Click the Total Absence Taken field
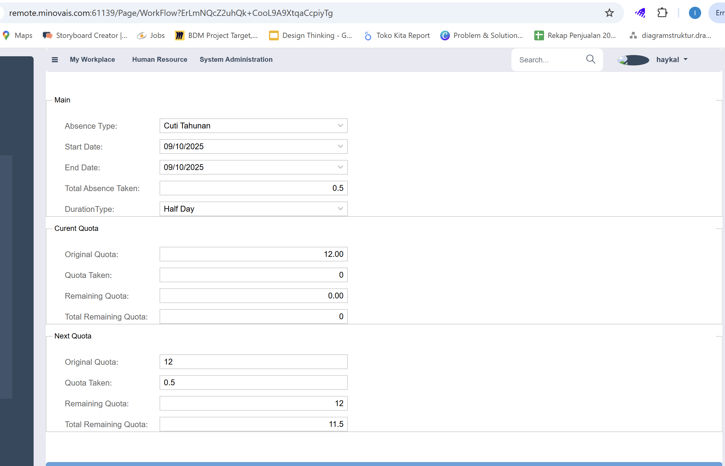Image resolution: width=725 pixels, height=466 pixels. [x=253, y=188]
